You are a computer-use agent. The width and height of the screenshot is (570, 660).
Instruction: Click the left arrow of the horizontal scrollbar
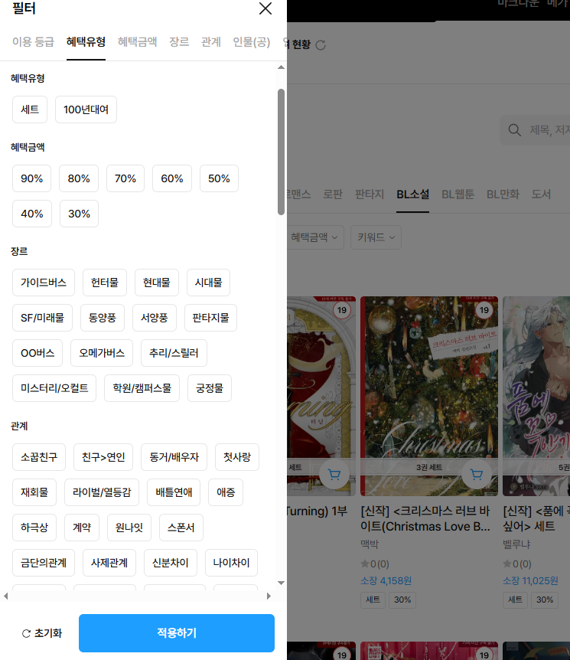pyautogui.click(x=6, y=596)
